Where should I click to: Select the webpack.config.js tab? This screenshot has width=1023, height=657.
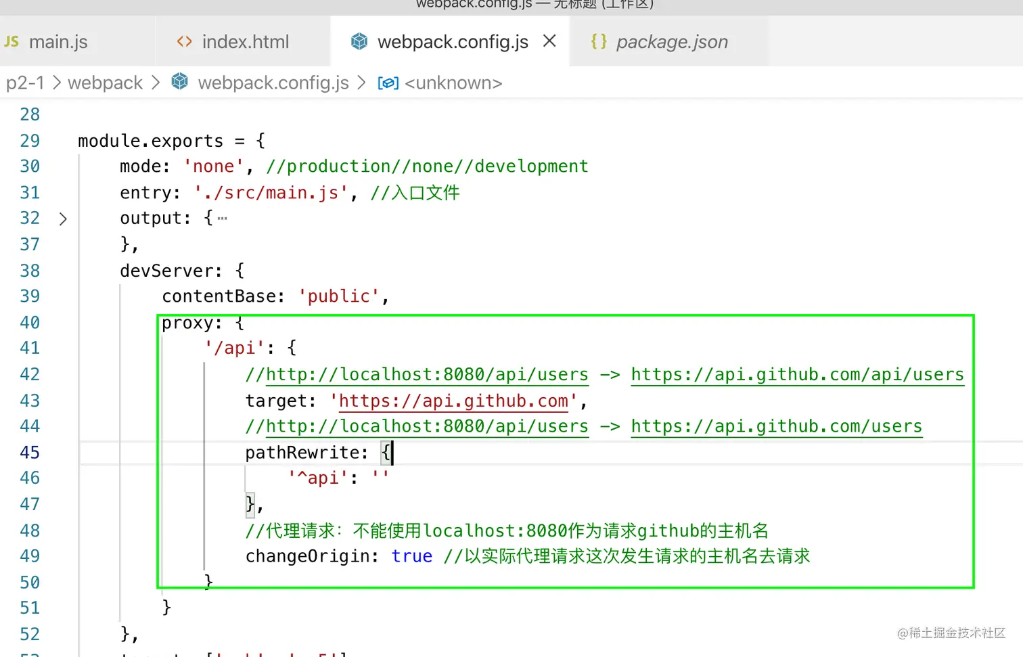click(x=452, y=42)
